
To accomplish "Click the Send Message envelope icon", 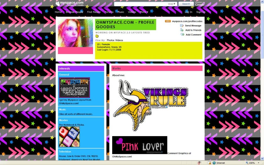I will pyautogui.click(x=182, y=25).
